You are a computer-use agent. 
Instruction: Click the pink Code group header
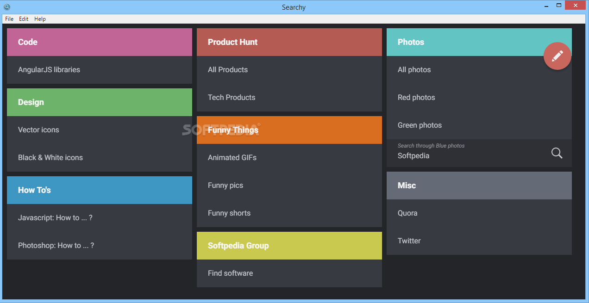point(100,42)
